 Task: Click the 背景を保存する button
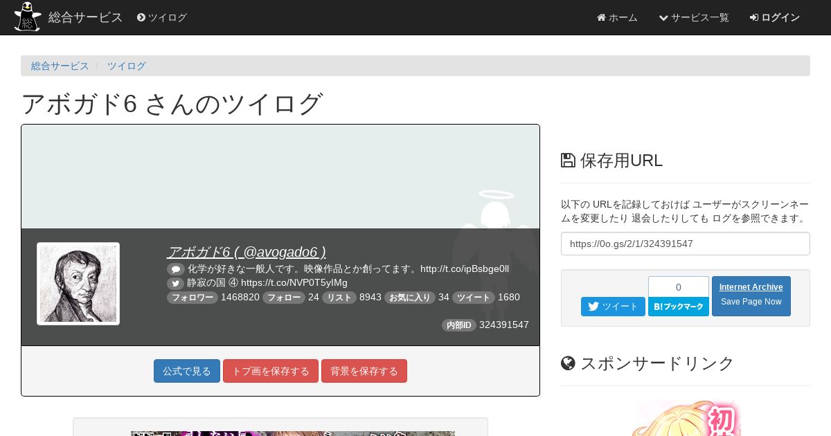364,371
